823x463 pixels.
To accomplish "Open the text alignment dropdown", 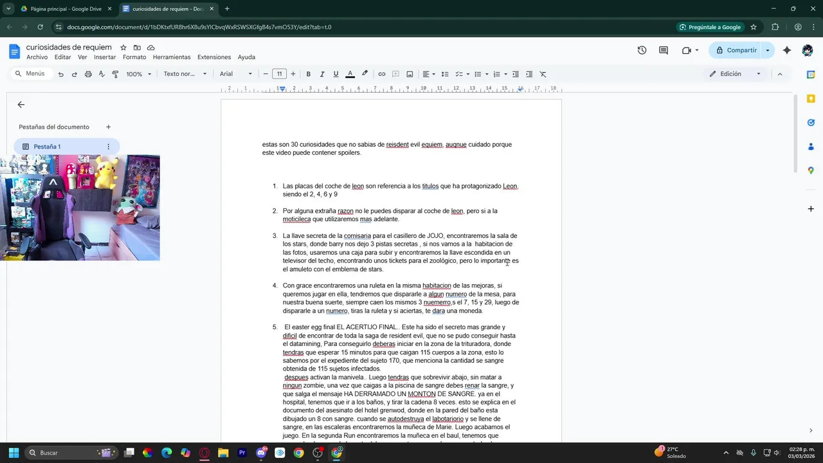I will (x=429, y=74).
